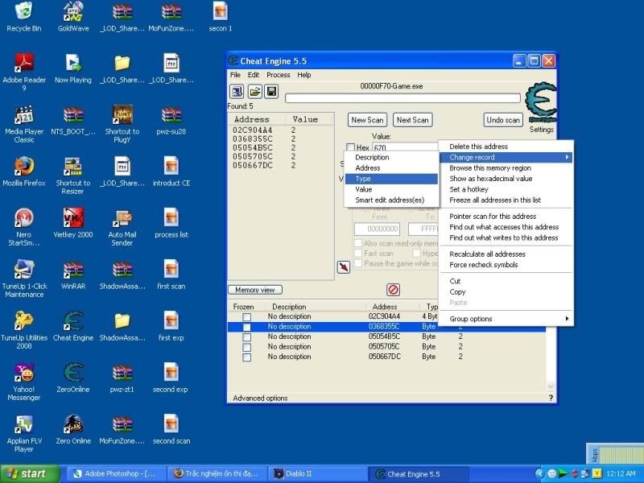Screen dimensions: 644x483
Task: Click the Undo scan button
Action: click(503, 120)
